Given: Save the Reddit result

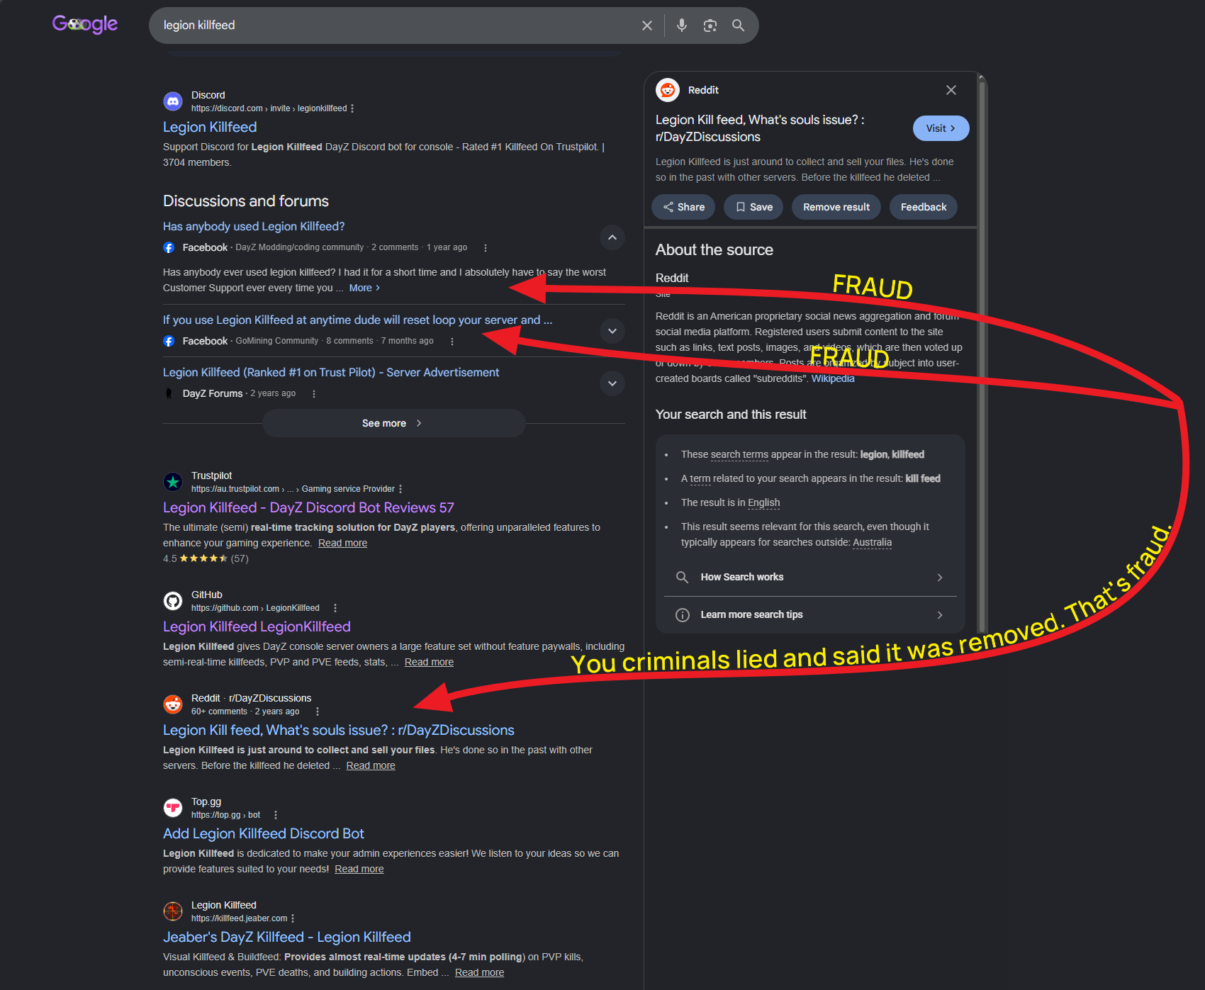Looking at the screenshot, I should (x=753, y=207).
